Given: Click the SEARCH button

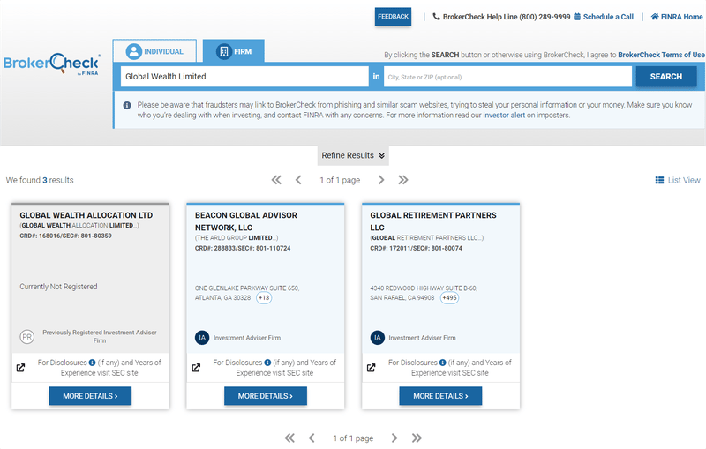Looking at the screenshot, I should [x=666, y=77].
